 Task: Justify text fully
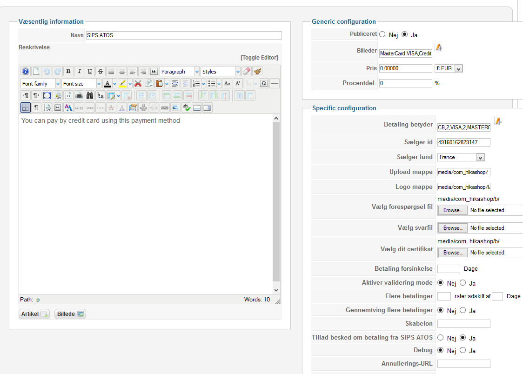point(111,71)
